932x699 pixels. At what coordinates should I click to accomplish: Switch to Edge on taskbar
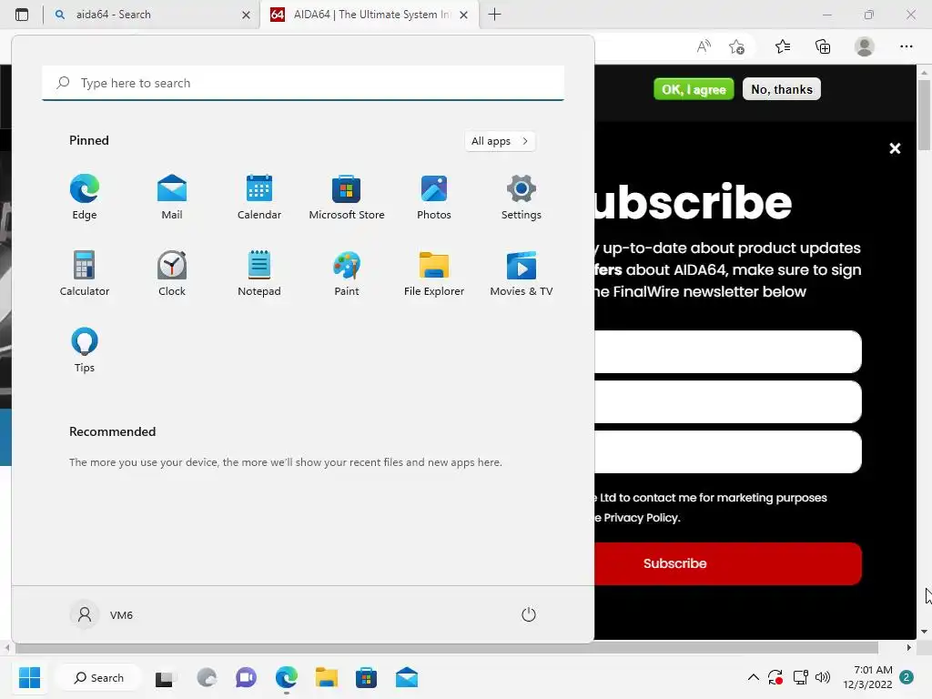287,677
